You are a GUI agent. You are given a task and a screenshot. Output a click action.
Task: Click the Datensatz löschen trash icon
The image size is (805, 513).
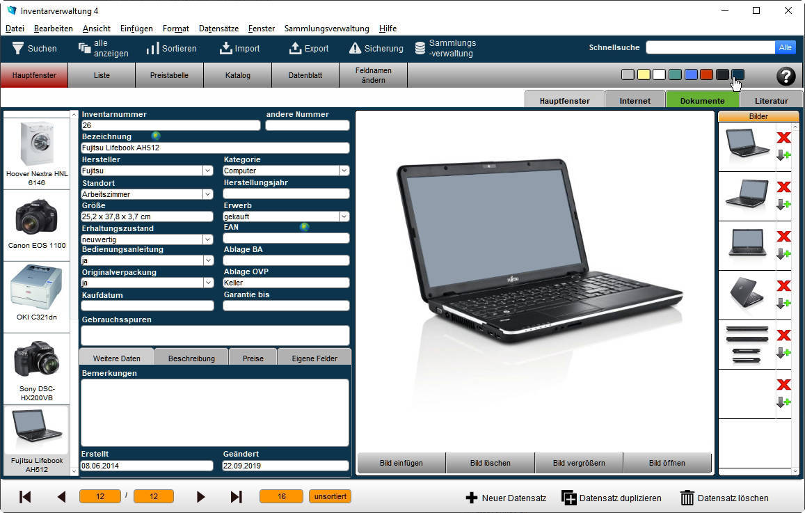point(687,498)
